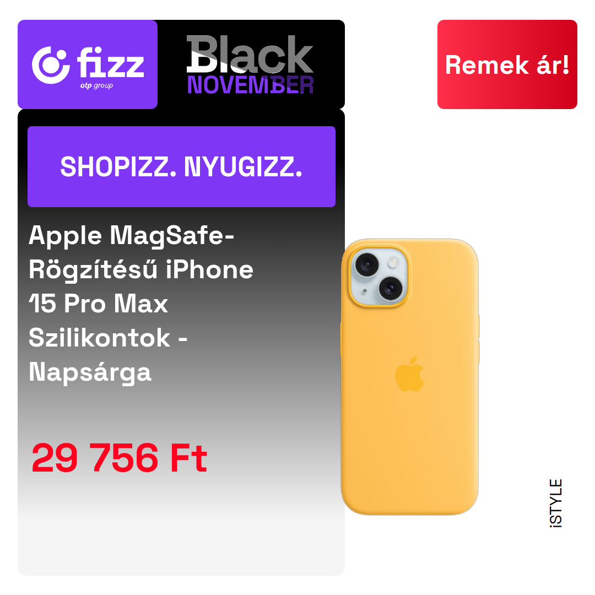This screenshot has height=595, width=595.
Task: Open the Remek ár! red badge
Action: (507, 64)
